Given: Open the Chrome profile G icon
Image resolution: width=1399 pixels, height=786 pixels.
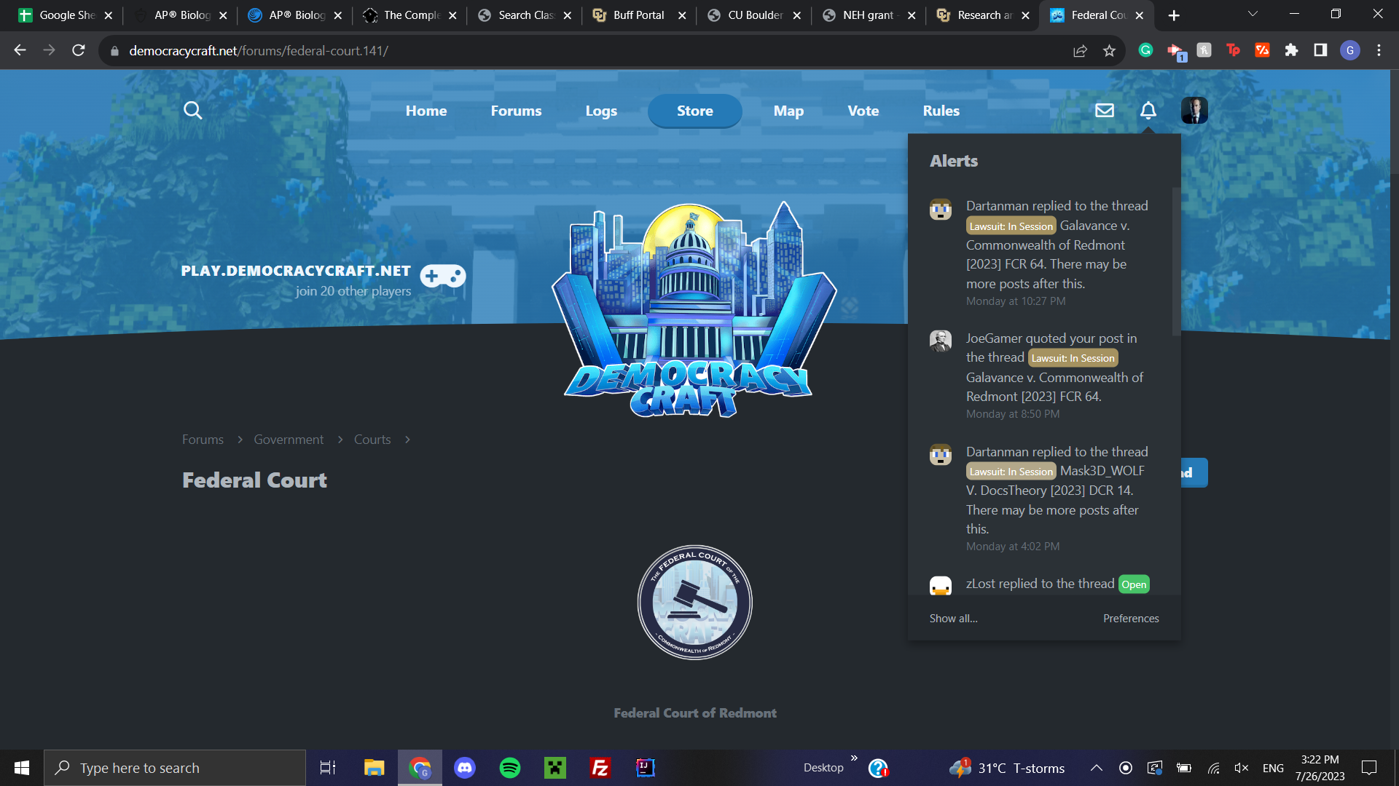Looking at the screenshot, I should click(x=1350, y=50).
